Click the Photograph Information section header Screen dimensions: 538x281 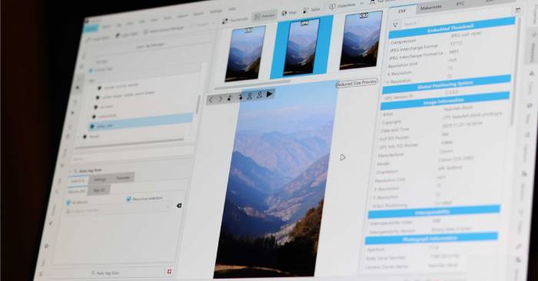coord(431,238)
